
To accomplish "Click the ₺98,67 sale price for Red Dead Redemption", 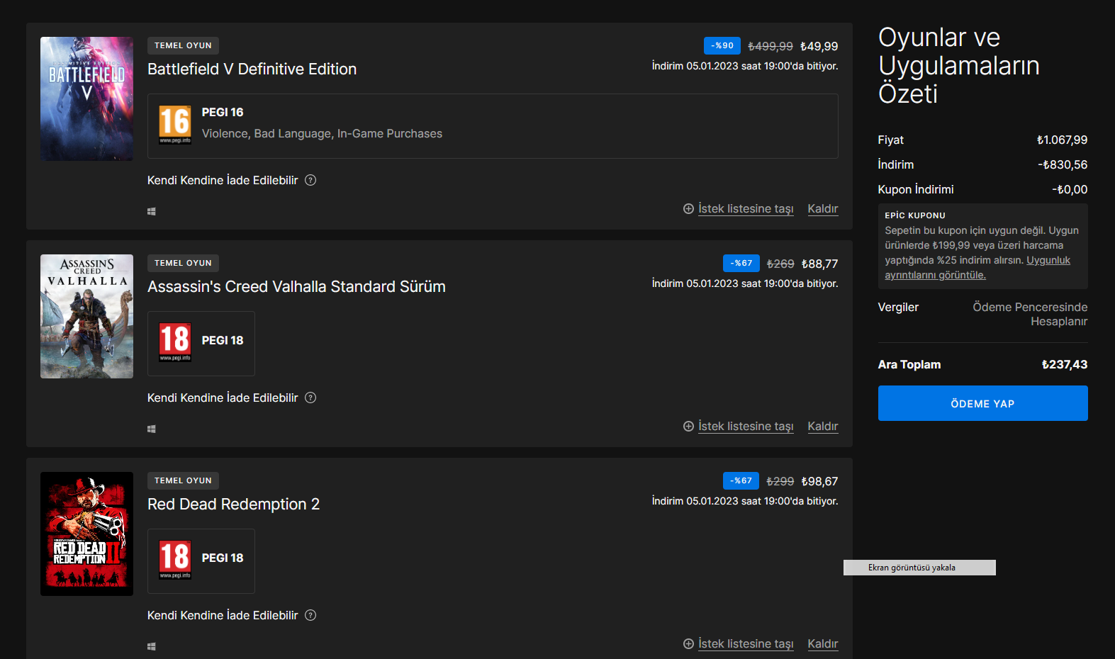I will (x=819, y=481).
